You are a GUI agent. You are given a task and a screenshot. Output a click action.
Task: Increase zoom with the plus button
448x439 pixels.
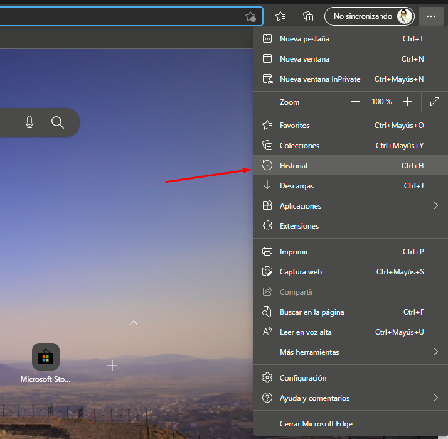point(407,102)
